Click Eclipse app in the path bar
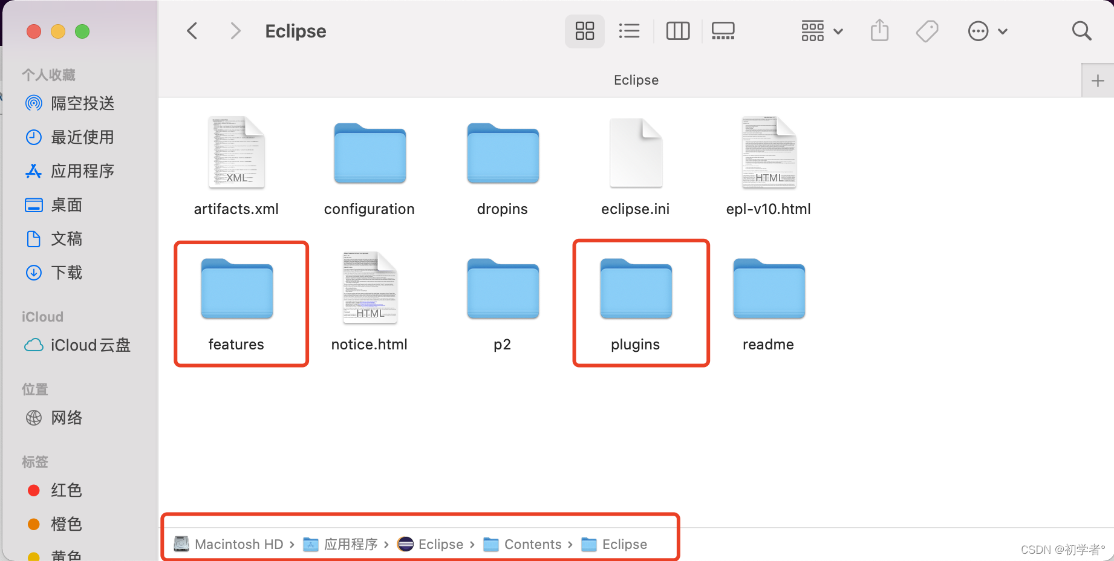 coord(431,544)
